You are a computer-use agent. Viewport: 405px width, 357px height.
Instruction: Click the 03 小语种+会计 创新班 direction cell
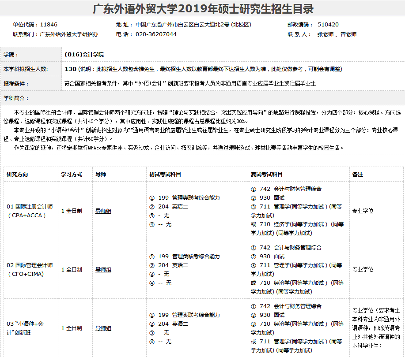pos(25,328)
